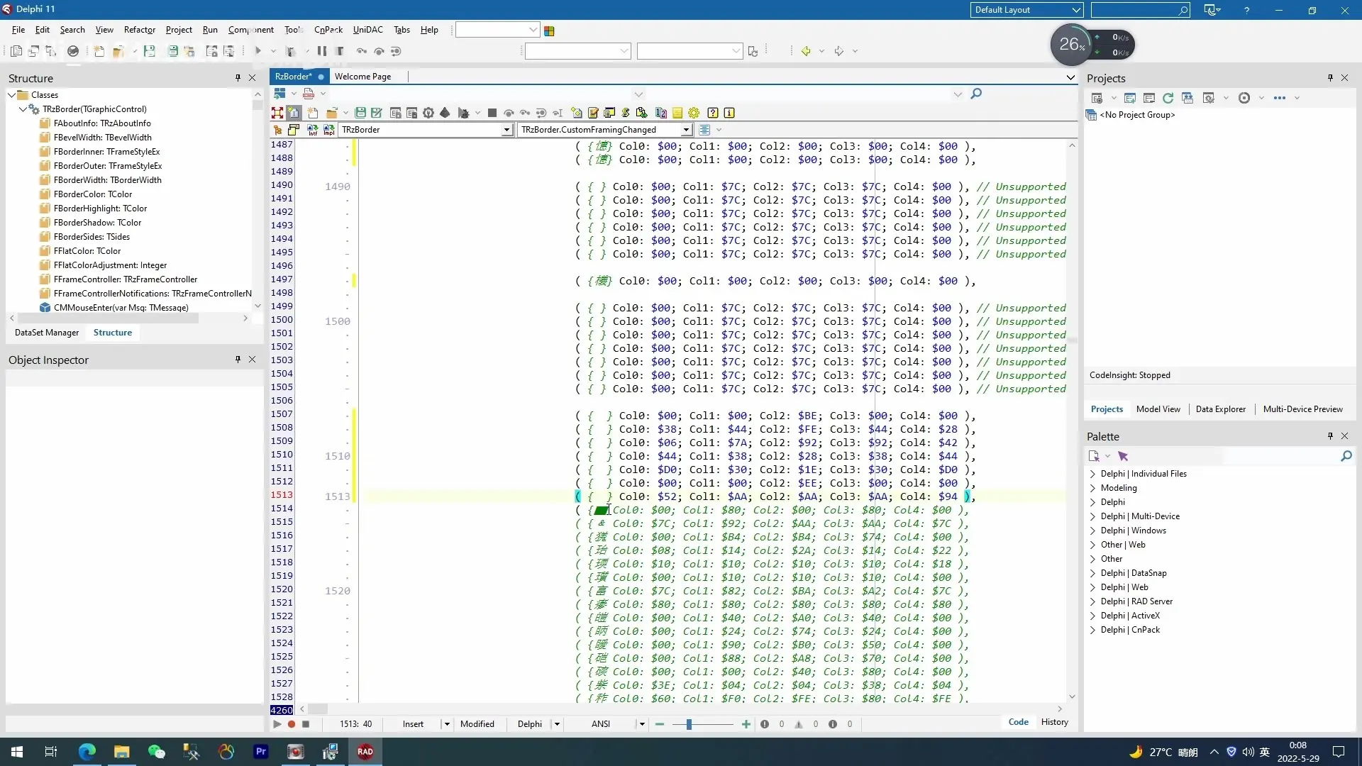The height and width of the screenshot is (766, 1362).
Task: Click the Run play button in toolbar
Action: point(258,51)
